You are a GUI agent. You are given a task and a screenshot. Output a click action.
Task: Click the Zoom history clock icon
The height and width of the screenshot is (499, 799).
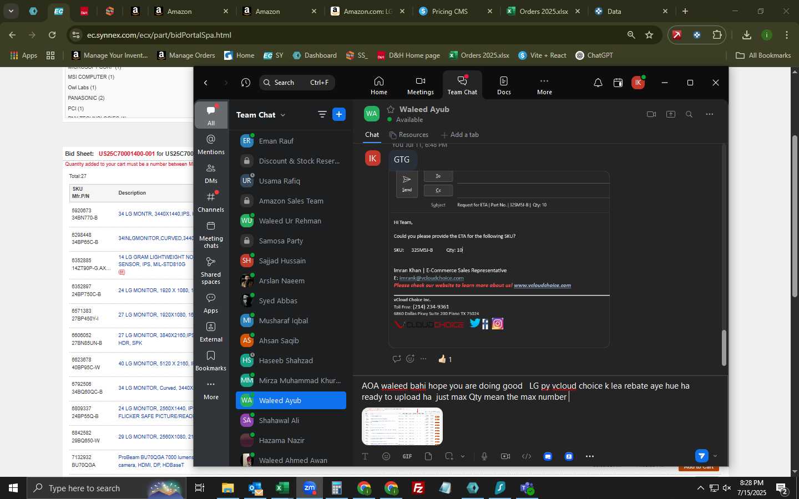tap(246, 83)
